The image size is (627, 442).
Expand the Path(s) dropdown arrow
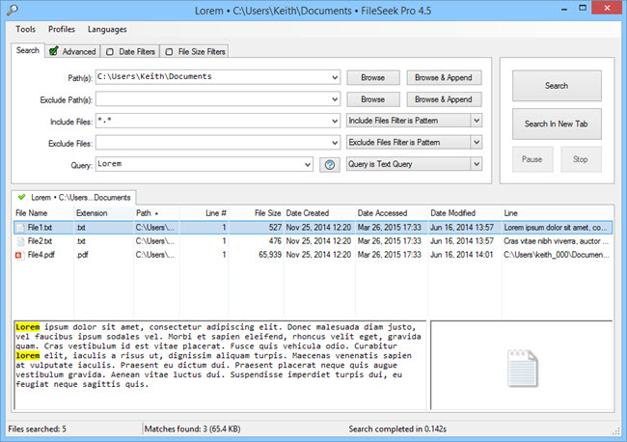pos(335,77)
